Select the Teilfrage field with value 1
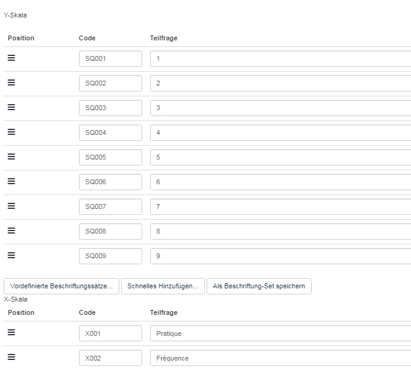 (280, 58)
